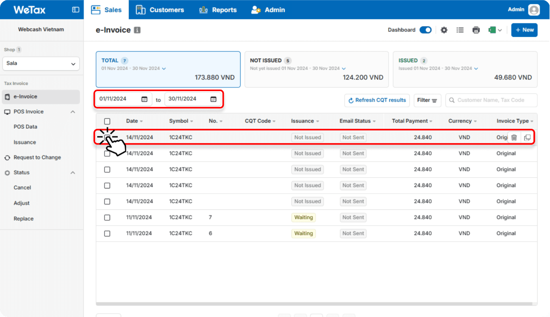Image resolution: width=550 pixels, height=317 pixels.
Task: Click Not Sent status for invoice No. 6
Action: [353, 233]
